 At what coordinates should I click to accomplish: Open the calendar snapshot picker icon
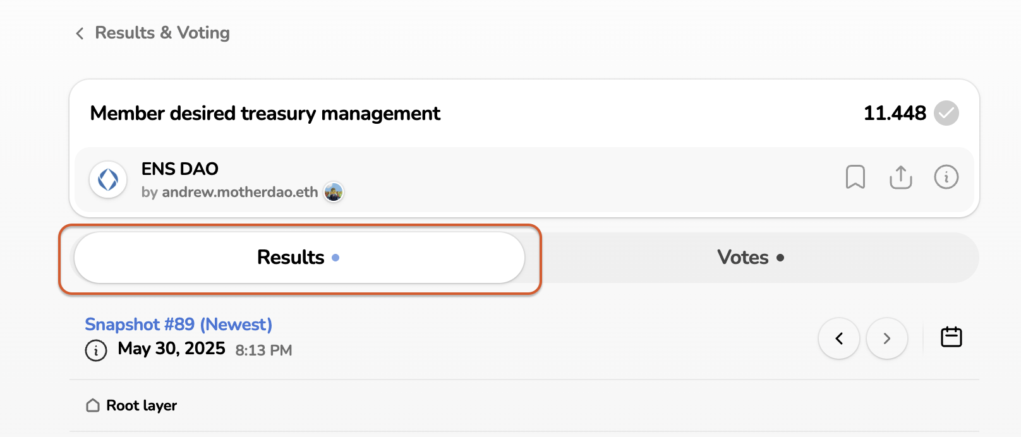coord(951,337)
